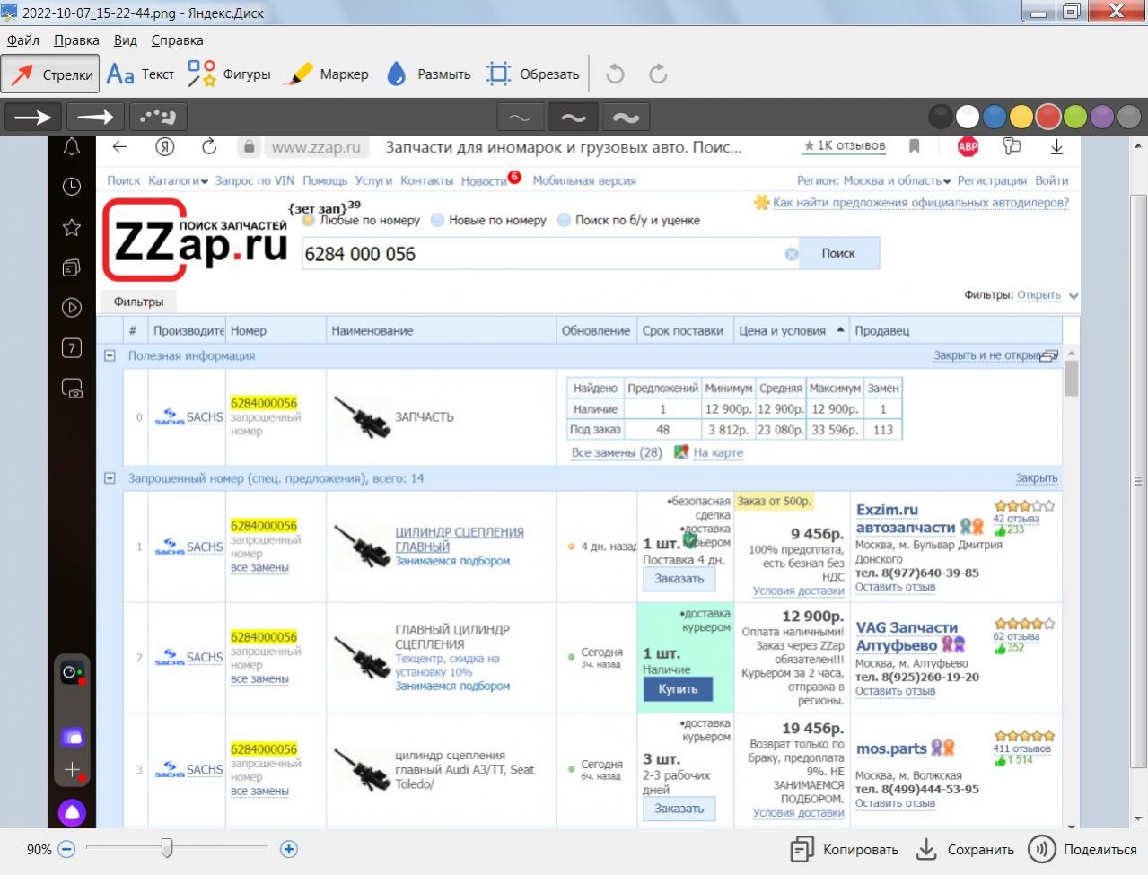Click the Поиск search button

pos(838,253)
